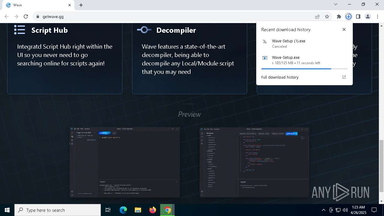Image resolution: width=384 pixels, height=216 pixels.
Task: Click the canceled download file icon
Action: point(265,41)
